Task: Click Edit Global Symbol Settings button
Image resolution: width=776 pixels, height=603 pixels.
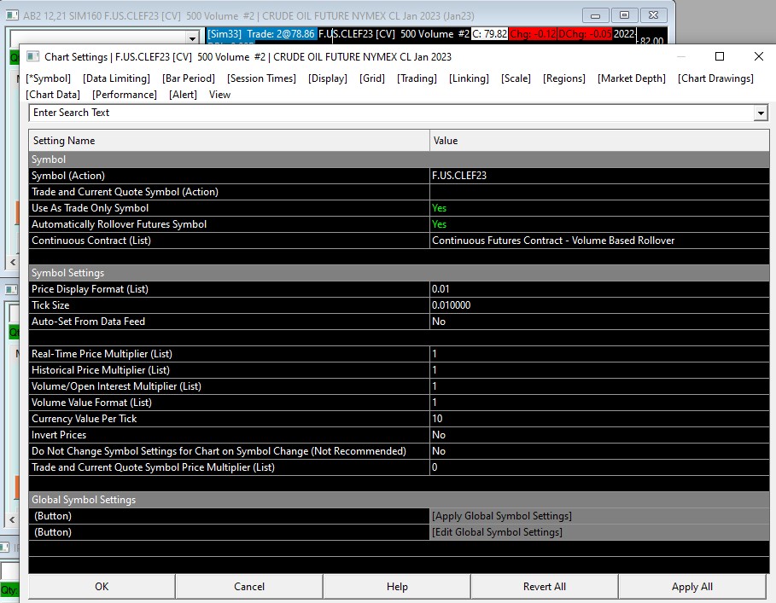Action: (x=497, y=532)
